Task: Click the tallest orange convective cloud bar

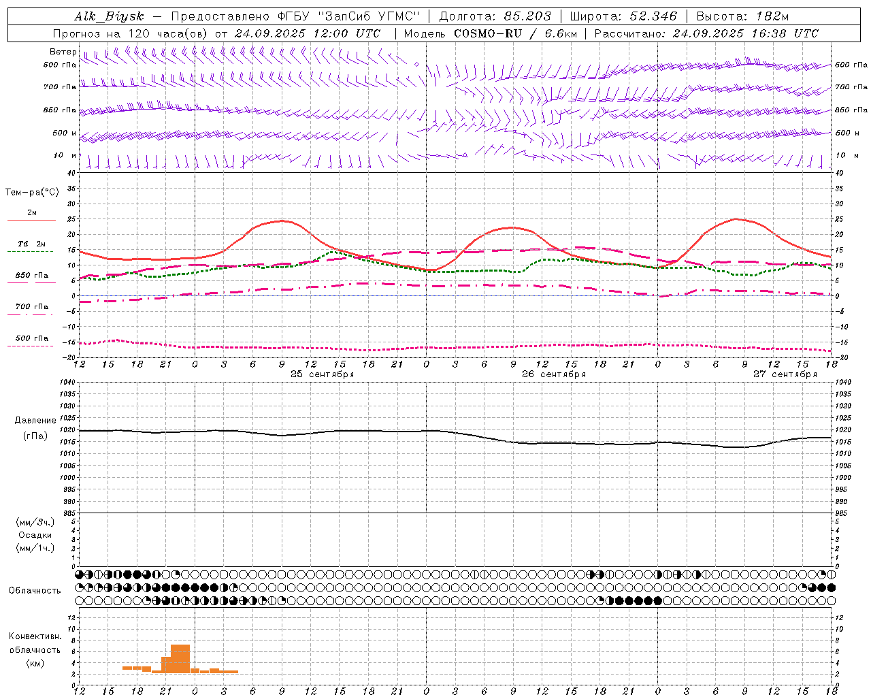Action: pos(180,659)
